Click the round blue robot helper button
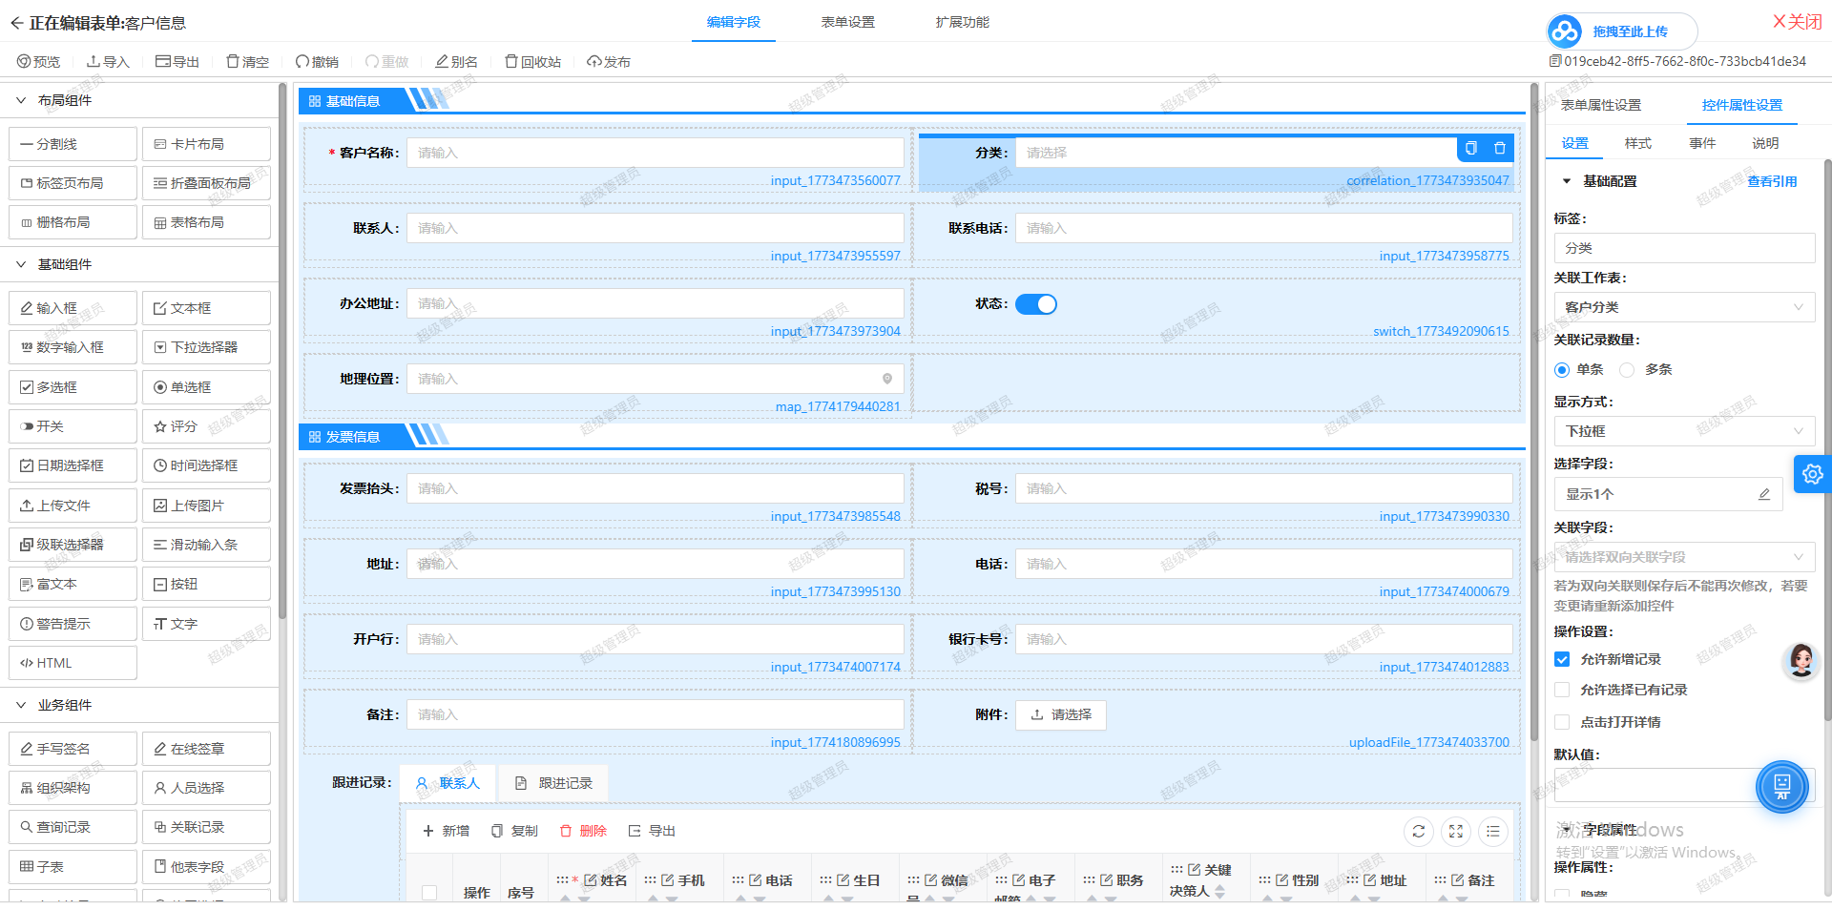 point(1782,786)
